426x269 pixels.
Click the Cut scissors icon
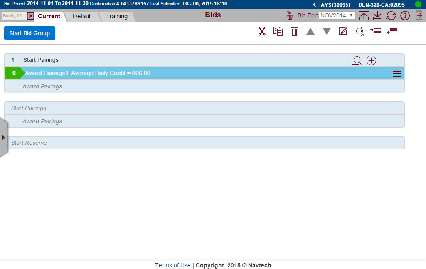(262, 31)
